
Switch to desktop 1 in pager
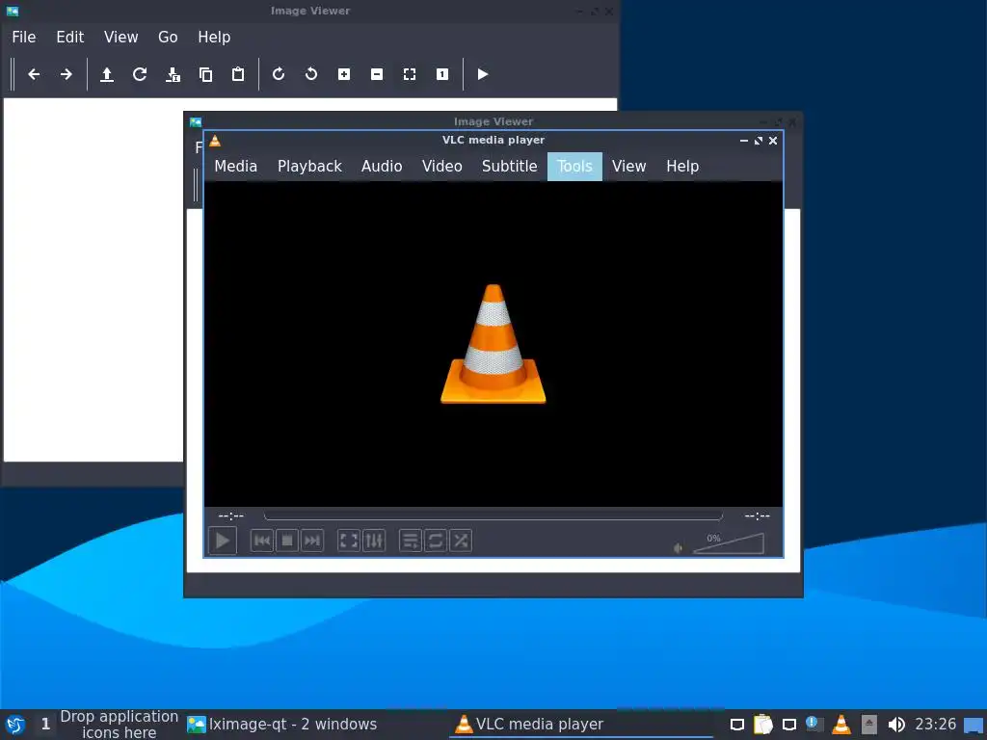click(45, 725)
